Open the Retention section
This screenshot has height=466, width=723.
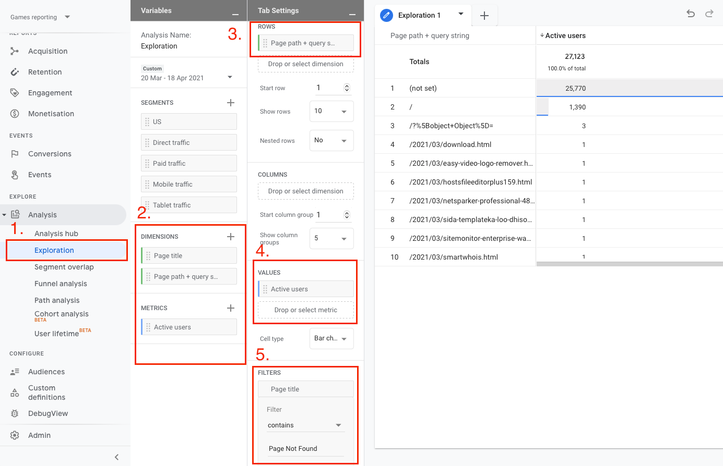pos(15,72)
